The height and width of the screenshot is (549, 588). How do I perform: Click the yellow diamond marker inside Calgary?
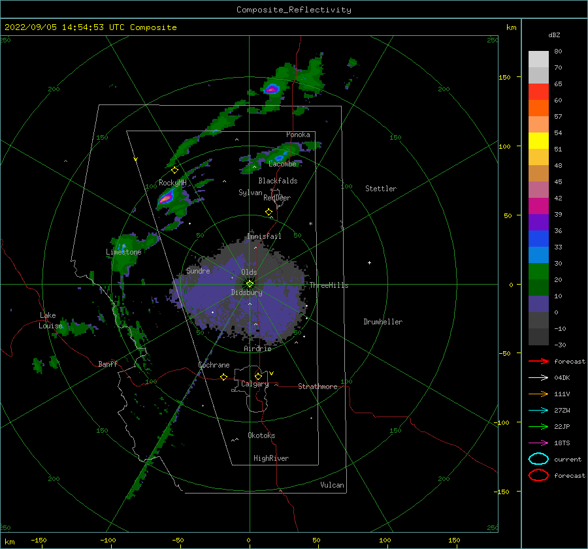pos(258,376)
